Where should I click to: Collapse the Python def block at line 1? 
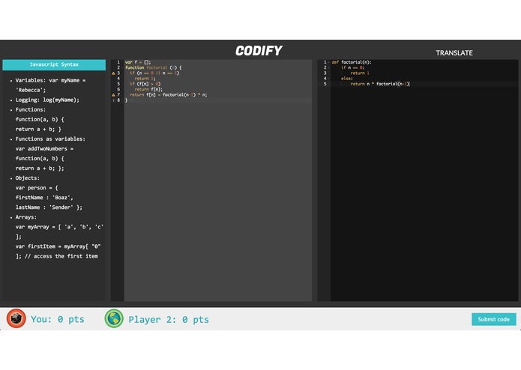(x=328, y=62)
